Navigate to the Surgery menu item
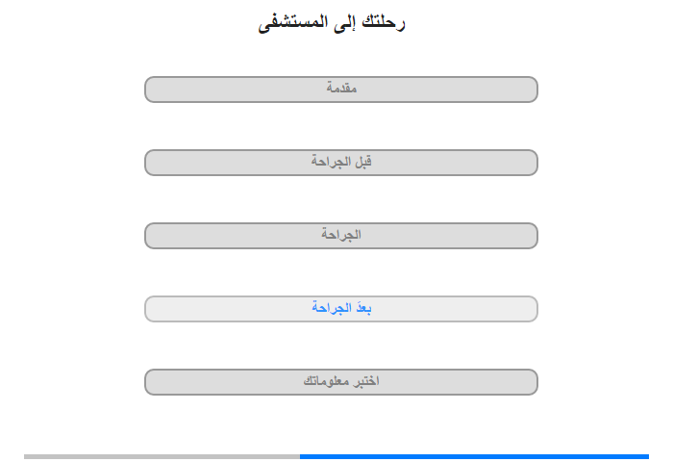 point(340,236)
